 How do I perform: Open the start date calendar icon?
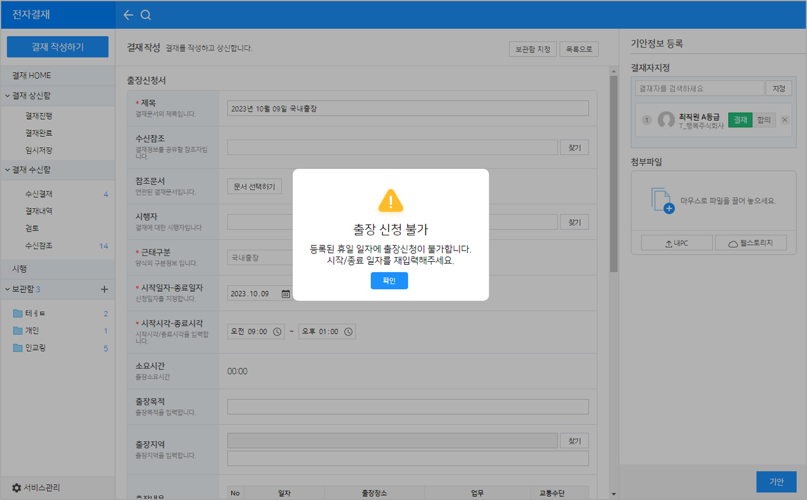pyautogui.click(x=286, y=294)
